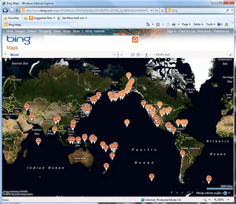Image resolution: width=236 pixels, height=204 pixels.
Task: Click the Add to Favorites Bar icon
Action: point(25,18)
